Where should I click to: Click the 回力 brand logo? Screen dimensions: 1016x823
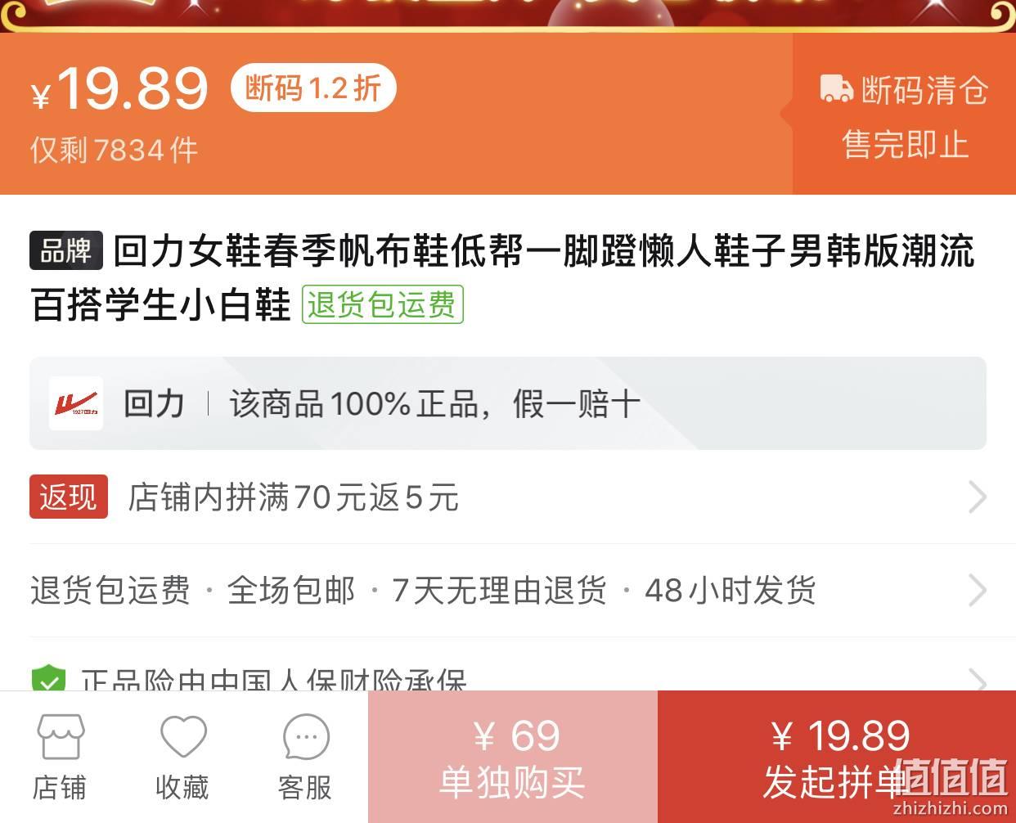click(x=76, y=403)
